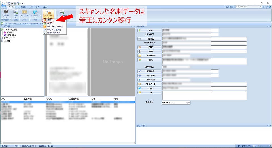
Task: Click the 名刺検索 search input field
Action: [x=248, y=7]
